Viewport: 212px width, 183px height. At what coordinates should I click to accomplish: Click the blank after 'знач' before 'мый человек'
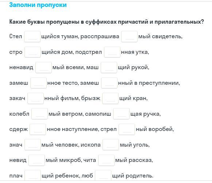(x=32, y=145)
